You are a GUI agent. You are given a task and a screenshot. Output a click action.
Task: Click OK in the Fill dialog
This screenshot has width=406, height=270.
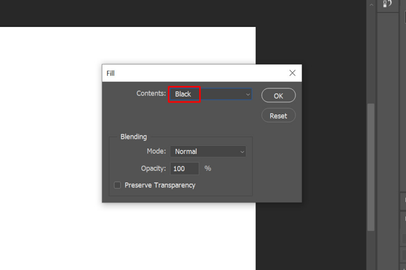point(278,96)
